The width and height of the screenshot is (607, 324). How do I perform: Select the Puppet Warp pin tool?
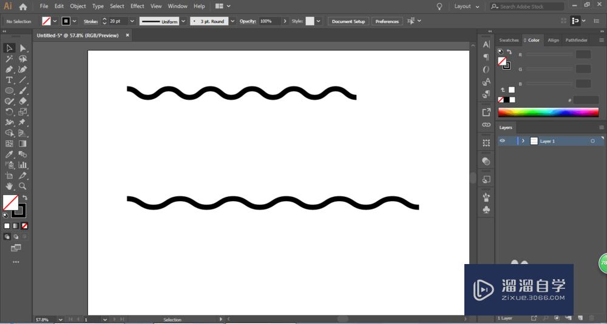click(x=23, y=122)
